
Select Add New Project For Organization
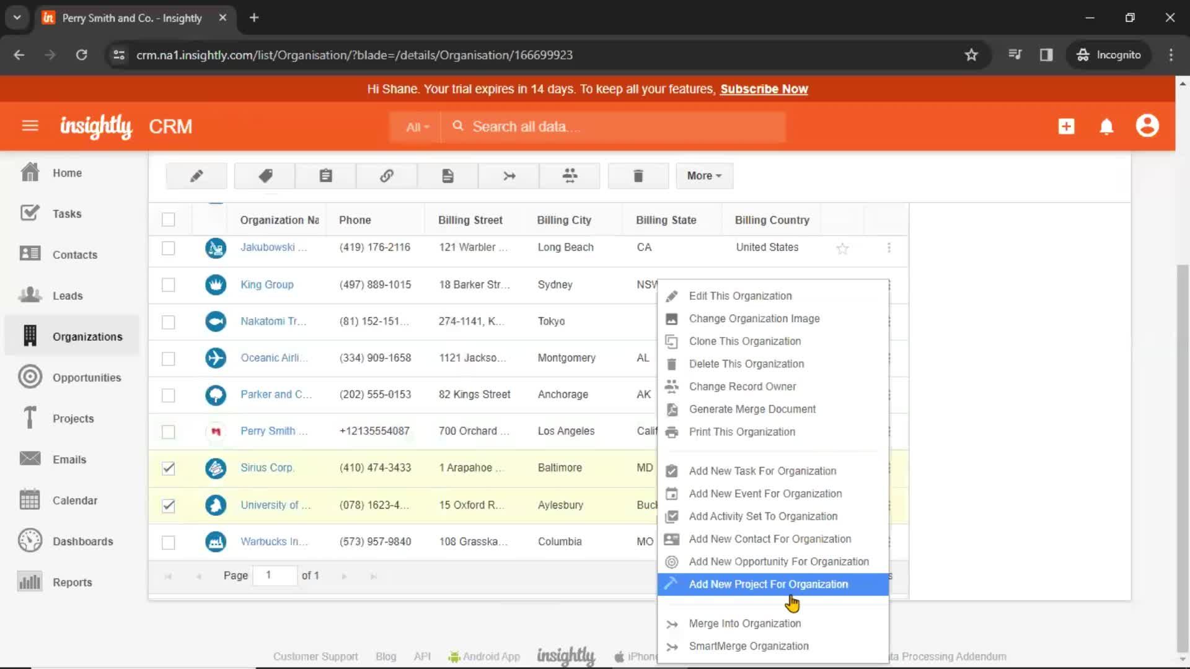click(x=773, y=584)
